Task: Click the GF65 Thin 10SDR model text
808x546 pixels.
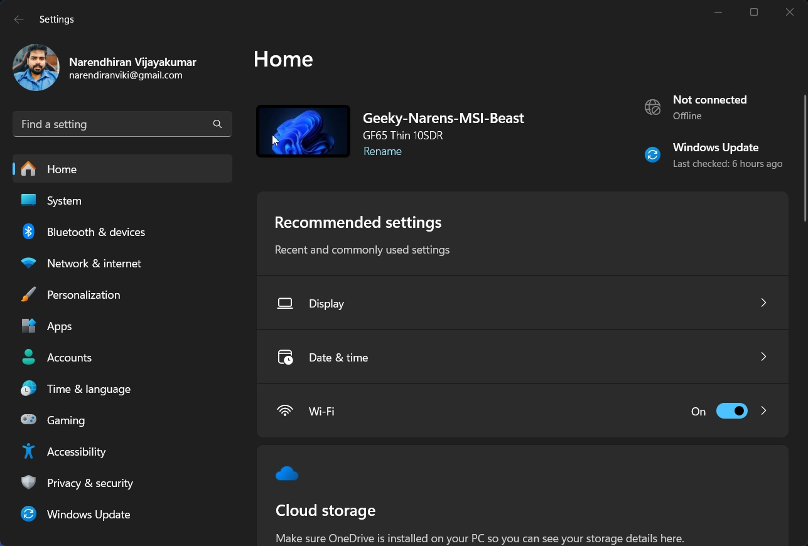Action: 402,135
